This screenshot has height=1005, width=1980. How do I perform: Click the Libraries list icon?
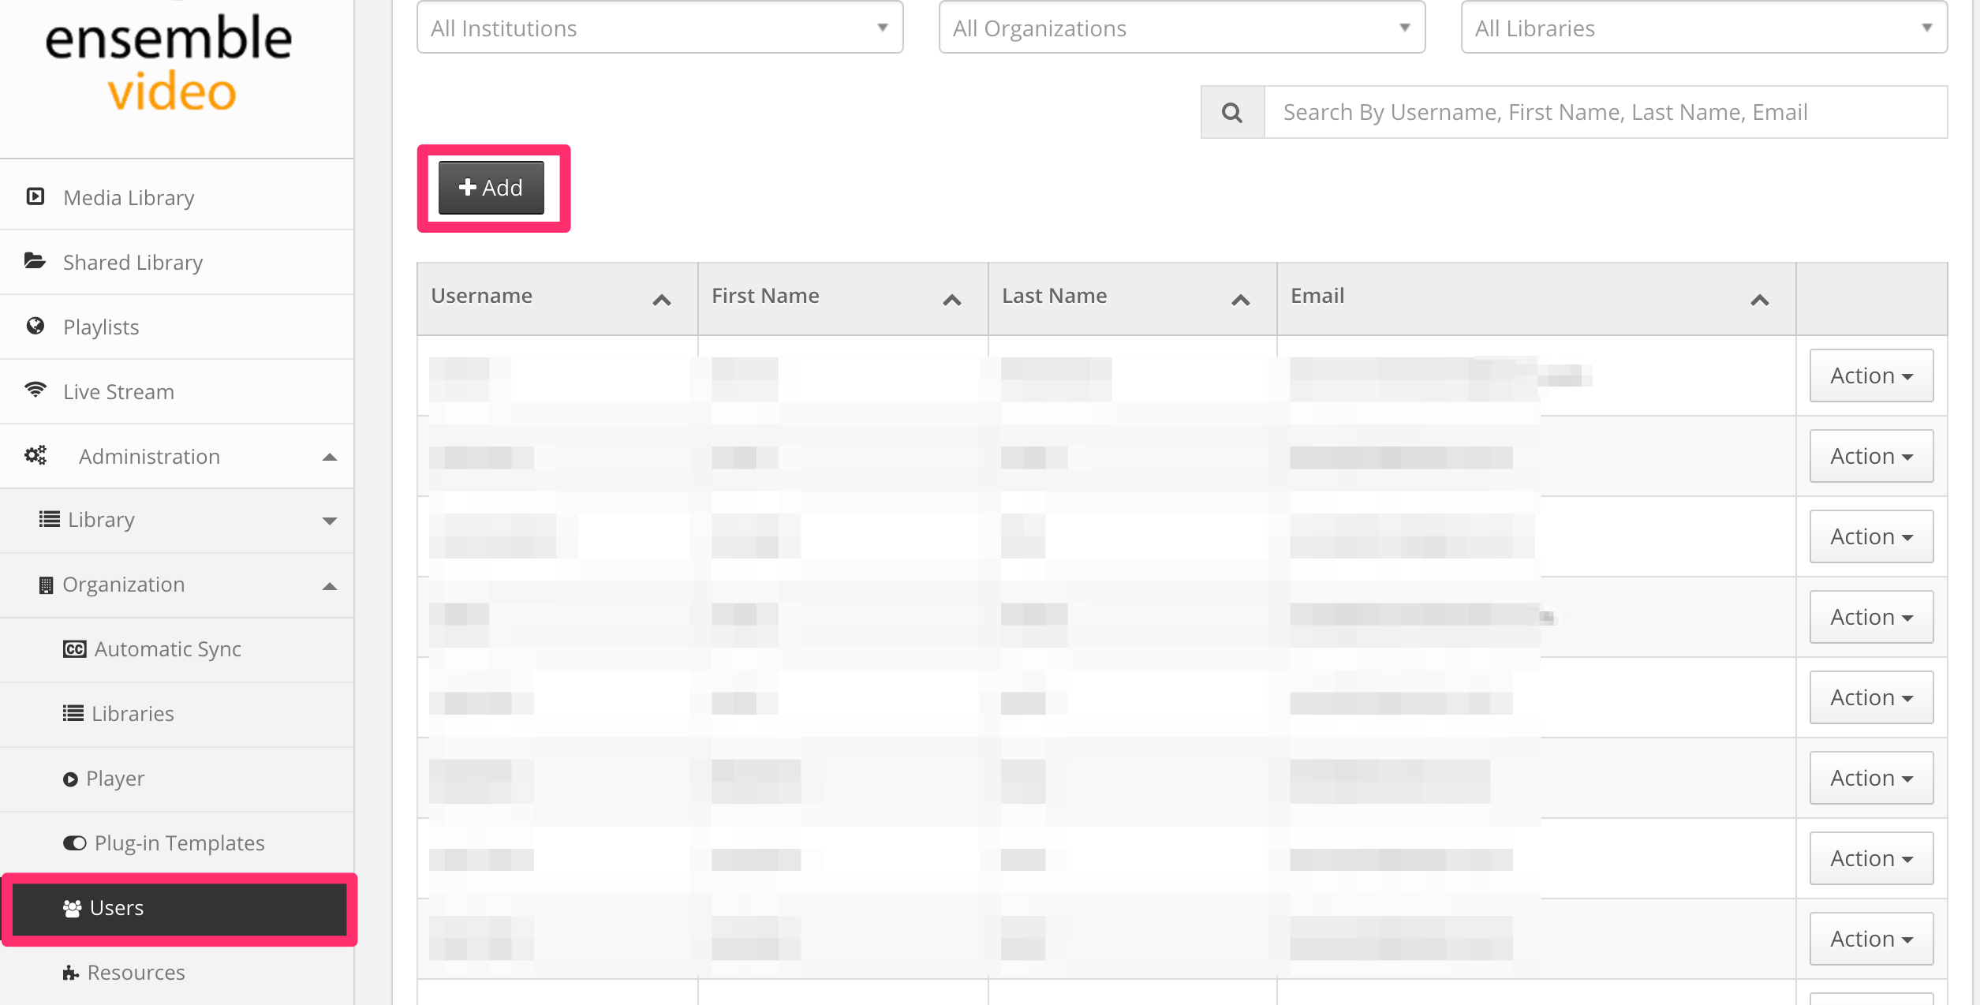click(x=72, y=713)
